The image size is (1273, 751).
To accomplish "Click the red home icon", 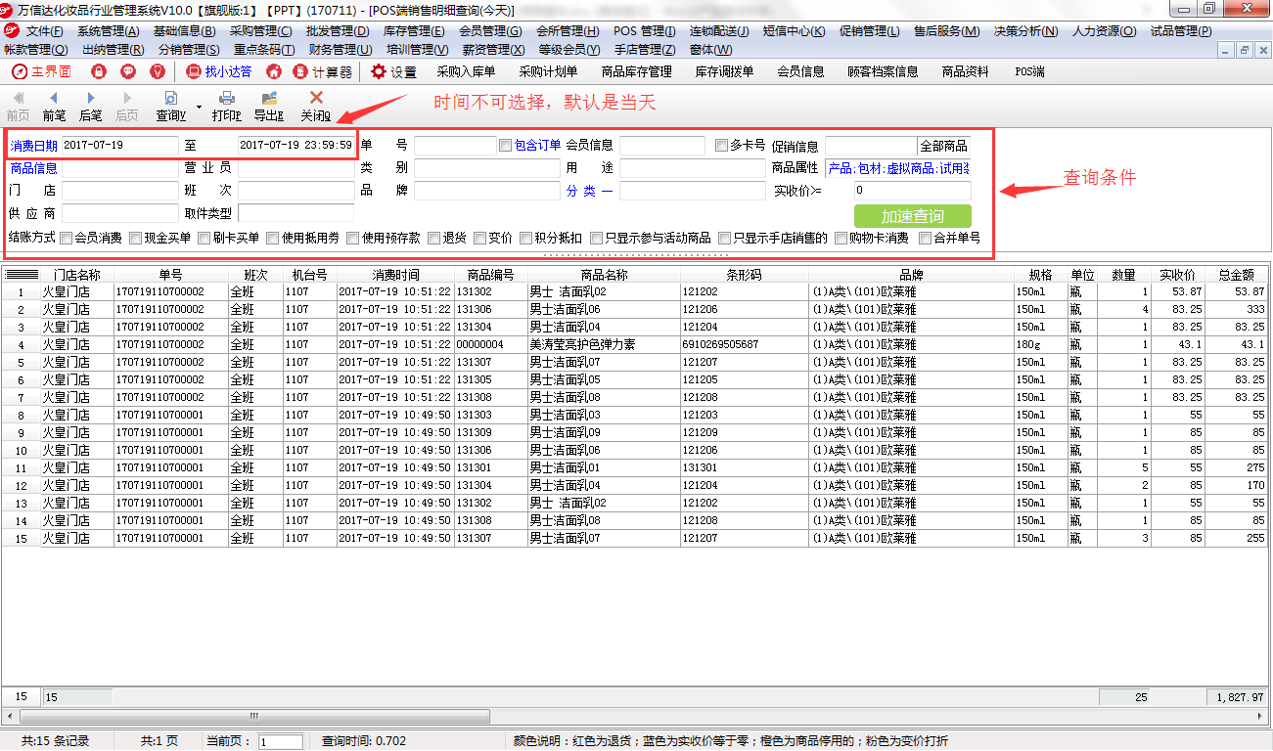I will click(274, 71).
